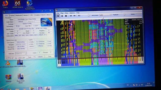This screenshot has height=90, width=161.
Task: Click the system tray volume icon
Action: pyautogui.click(x=142, y=85)
